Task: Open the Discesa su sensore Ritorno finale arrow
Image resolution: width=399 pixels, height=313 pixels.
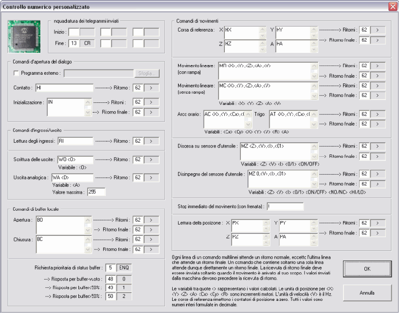Action: 378,156
